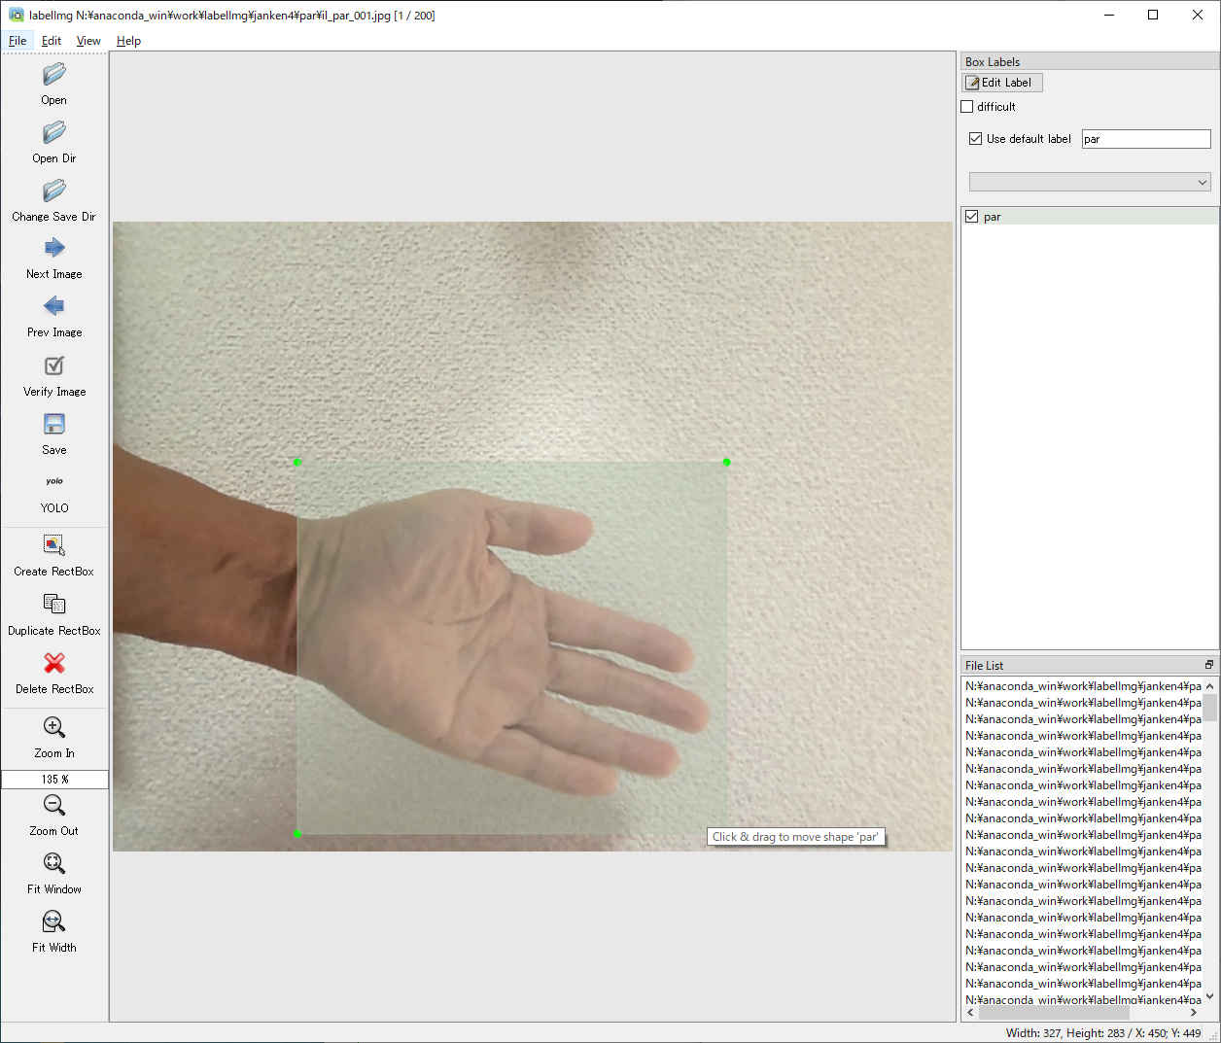Screen dimensions: 1221x1043
Task: Click Verify Image checkmark icon
Action: tap(54, 365)
